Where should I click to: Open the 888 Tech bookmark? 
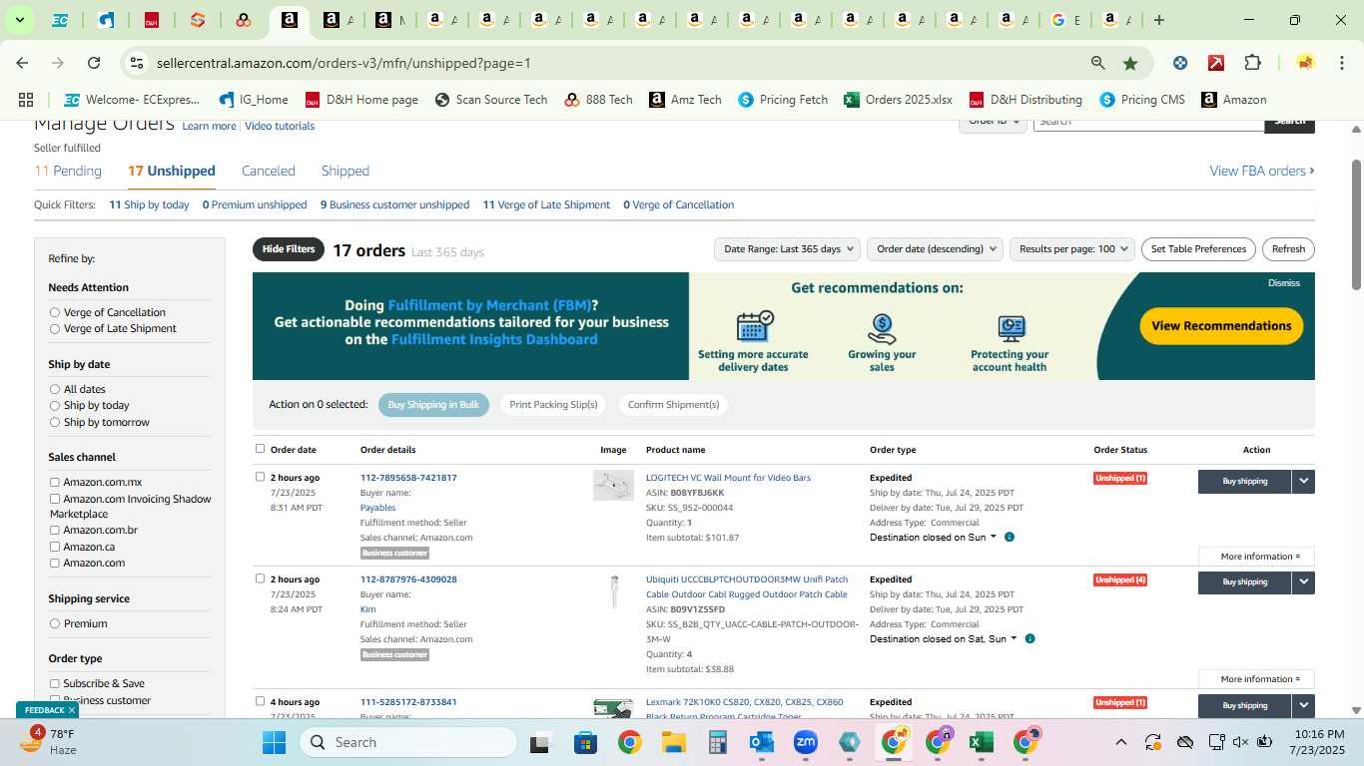(598, 100)
